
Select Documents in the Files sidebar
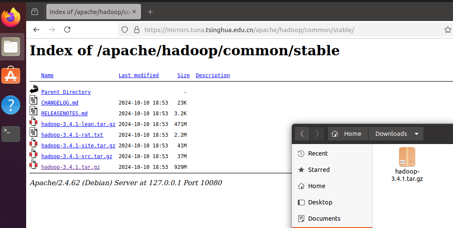pyautogui.click(x=332, y=219)
